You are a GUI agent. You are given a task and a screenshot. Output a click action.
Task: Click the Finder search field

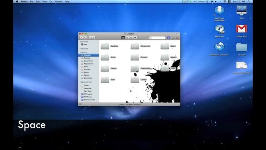[157, 38]
